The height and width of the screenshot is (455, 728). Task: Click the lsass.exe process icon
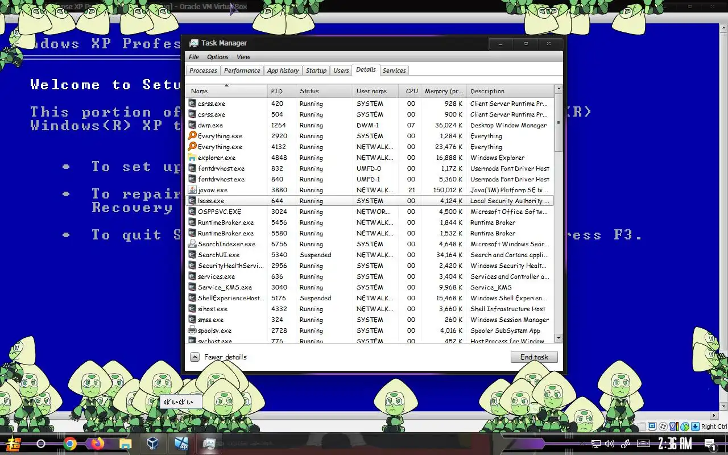point(192,201)
